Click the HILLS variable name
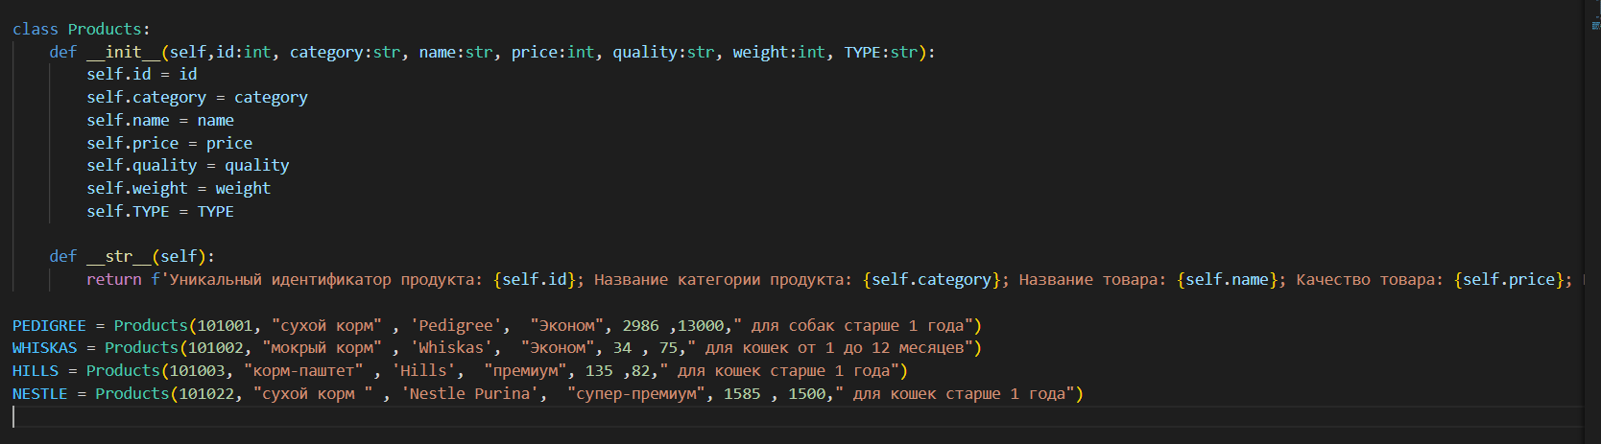Screen dimensions: 1601x444 pos(36,370)
